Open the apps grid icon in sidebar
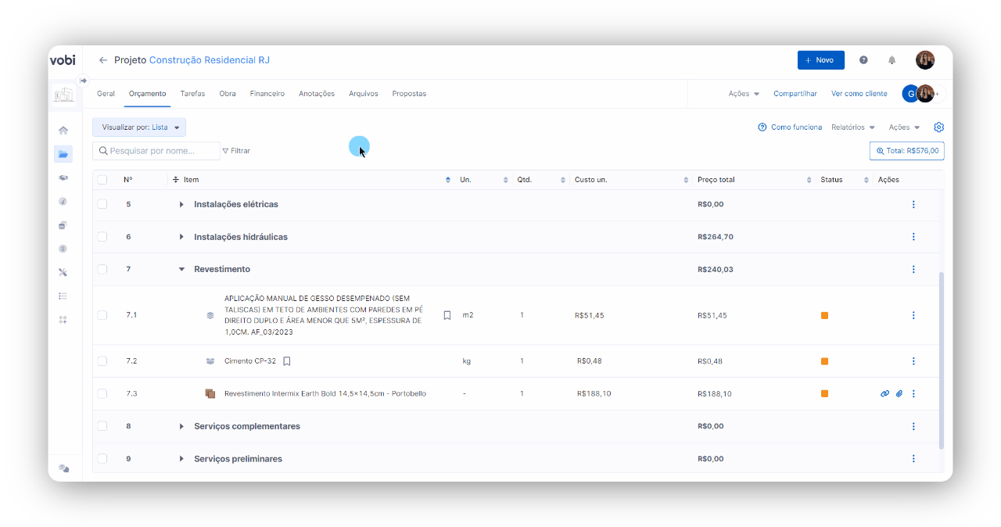This screenshot has height=527, width=1001. (63, 320)
